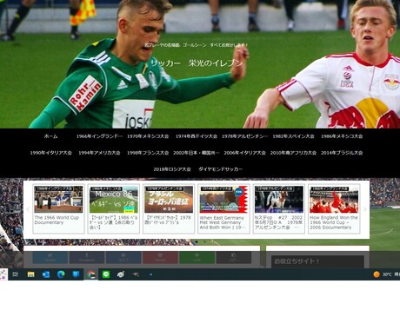Open LINE app from the taskbar
This screenshot has width=400, height=330.
coord(106,274)
